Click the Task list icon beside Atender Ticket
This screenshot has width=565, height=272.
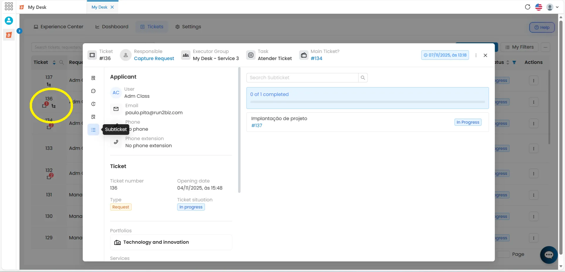tap(251, 55)
